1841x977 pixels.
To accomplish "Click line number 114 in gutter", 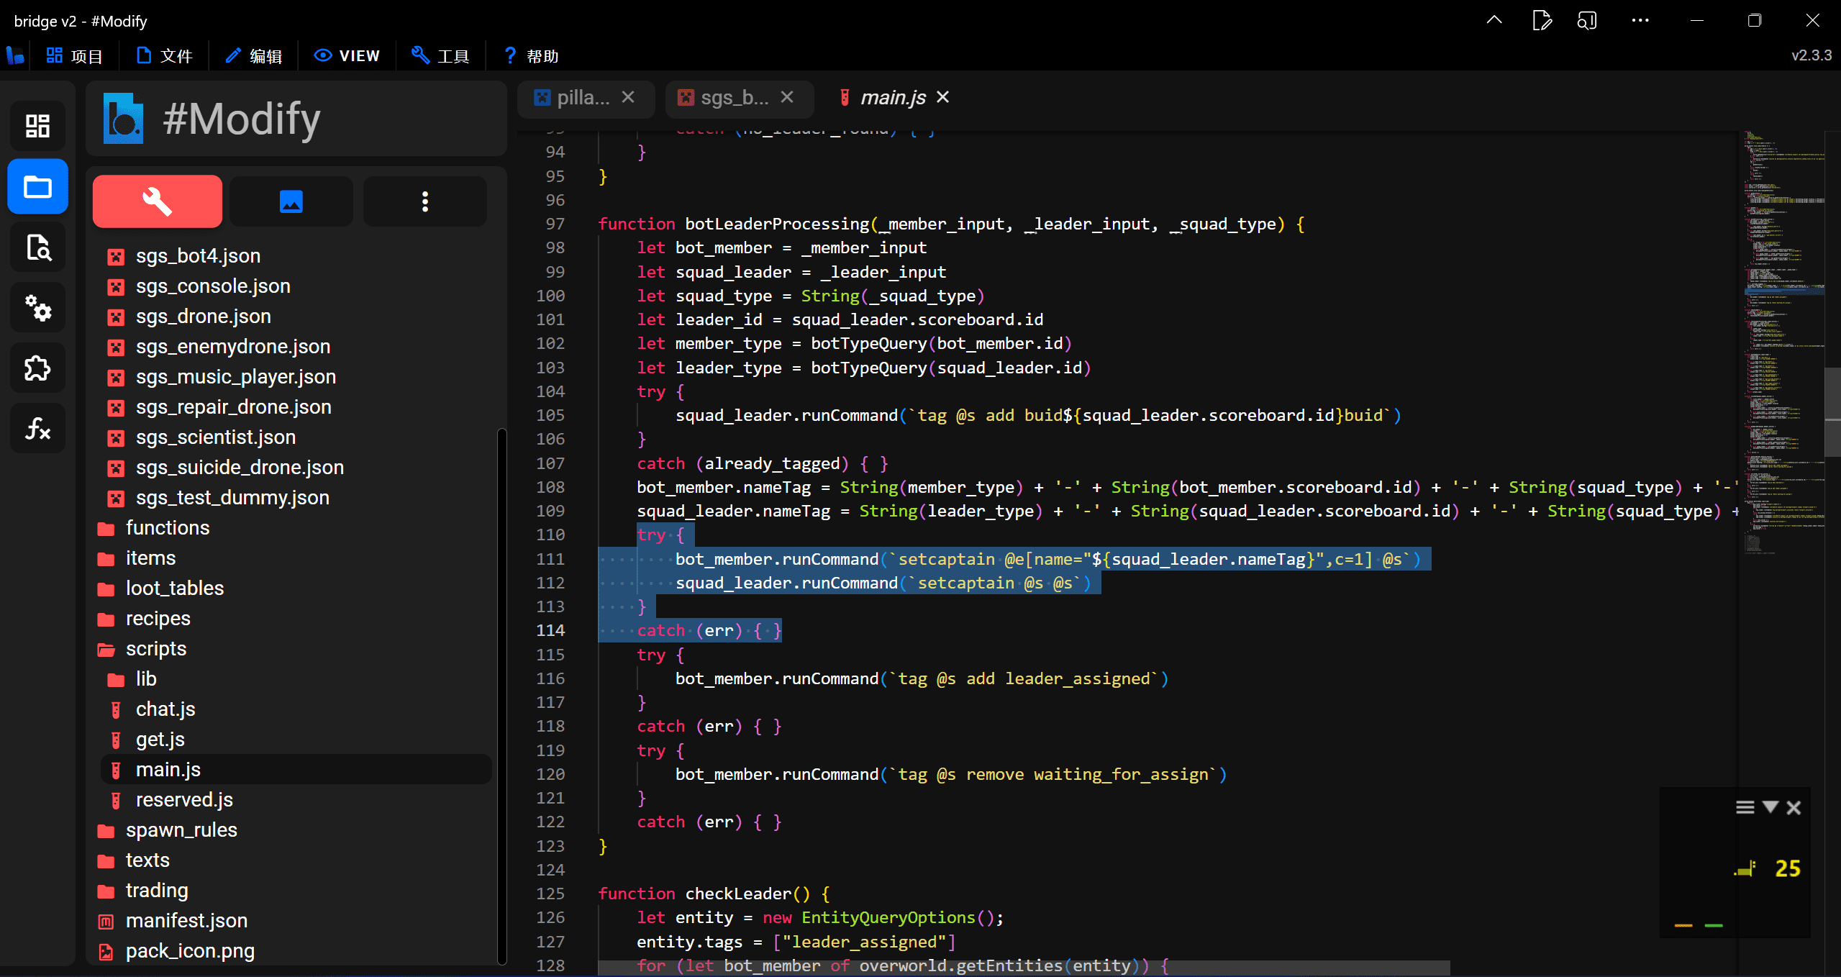I will [x=550, y=630].
